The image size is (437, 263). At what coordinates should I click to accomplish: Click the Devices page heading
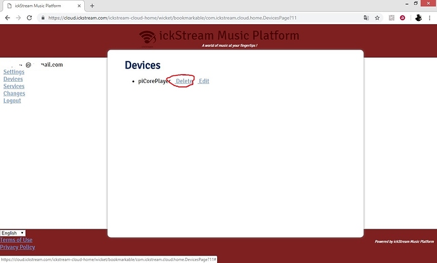click(x=142, y=65)
